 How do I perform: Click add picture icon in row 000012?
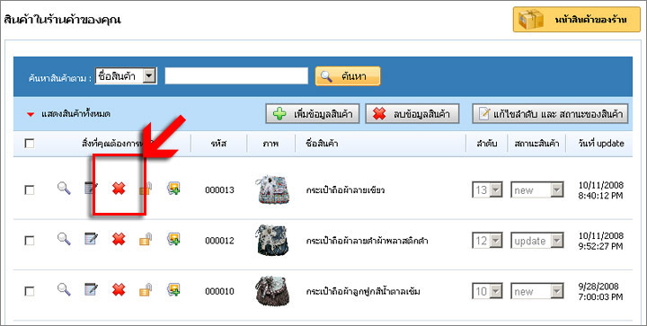[173, 239]
